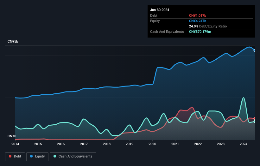The image size is (260, 166).
Task: Click the blue Equity legend dot
Action: coord(32,157)
